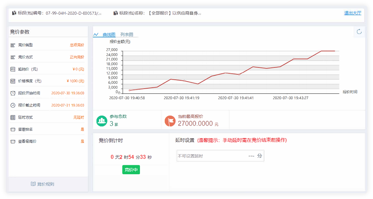Click the first data point on the line chart
Image resolution: width=373 pixels, height=199 pixels.
tap(130, 90)
